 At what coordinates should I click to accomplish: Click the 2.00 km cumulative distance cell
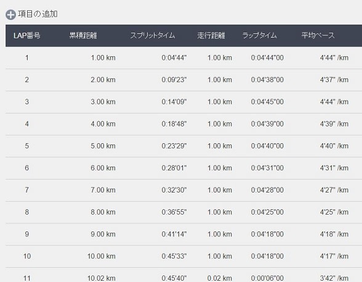(x=103, y=80)
